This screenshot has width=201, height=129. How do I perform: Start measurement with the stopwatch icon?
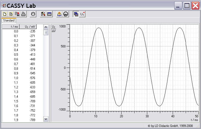[33, 14]
